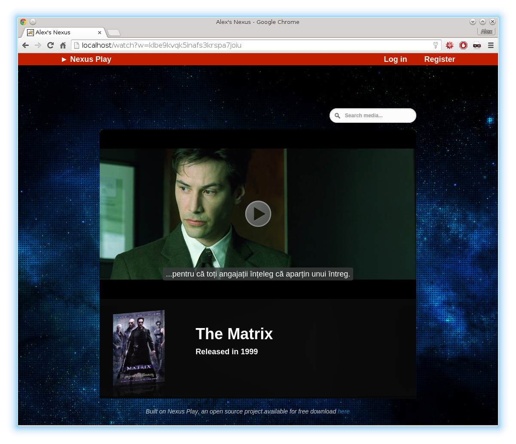This screenshot has height=444, width=516.
Task: Click the red spiky extension icon
Action: tap(450, 46)
